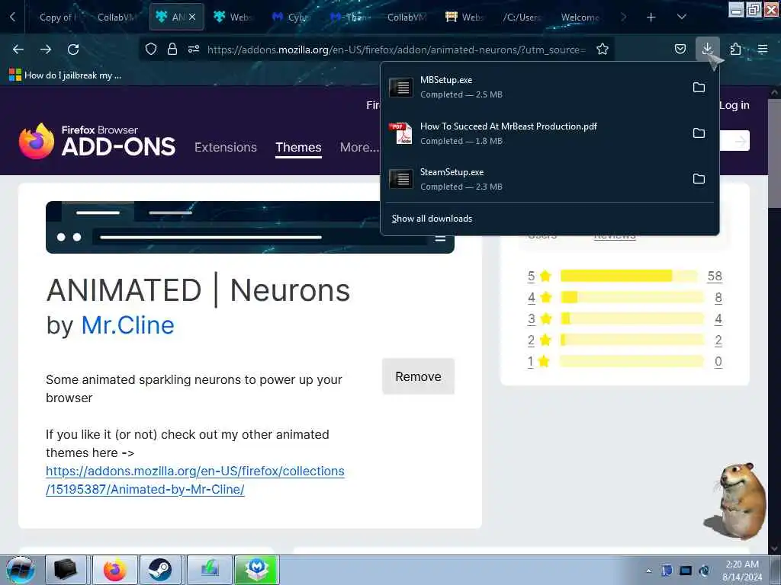Click the taskbar clock showing 2:20 AM
The height and width of the screenshot is (585, 781).
coord(742,570)
